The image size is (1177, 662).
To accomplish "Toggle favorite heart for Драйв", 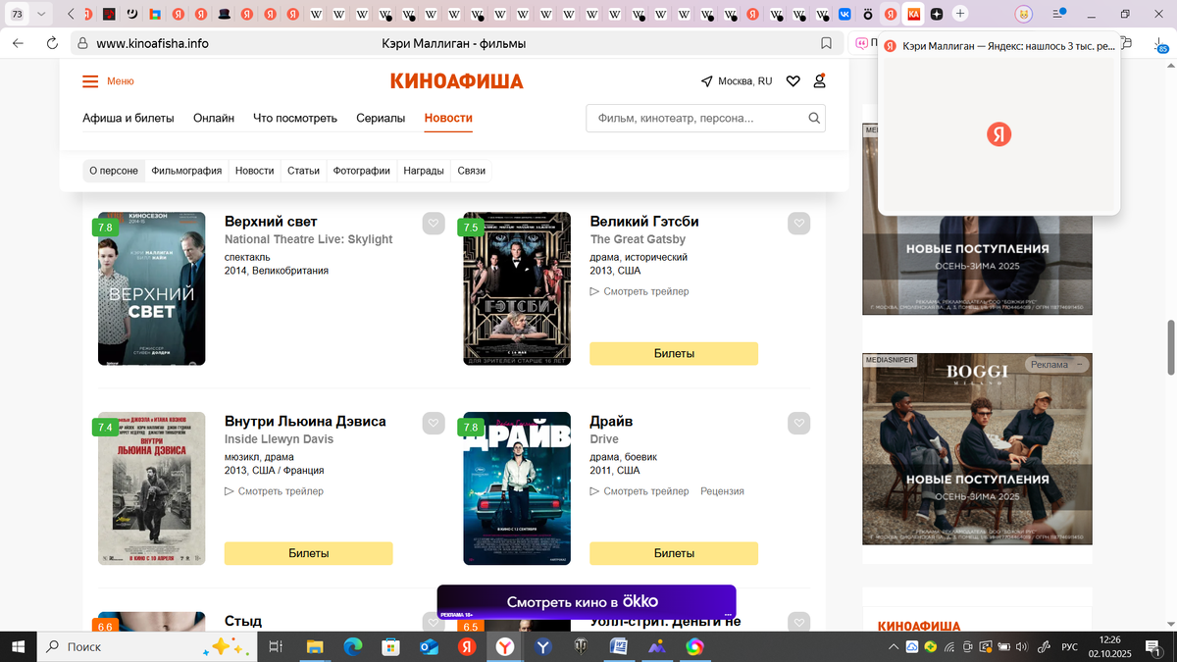I will click(799, 424).
